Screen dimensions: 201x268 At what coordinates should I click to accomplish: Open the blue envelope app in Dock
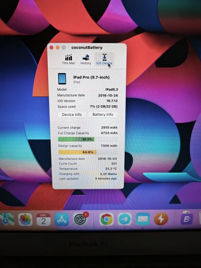(x=143, y=219)
